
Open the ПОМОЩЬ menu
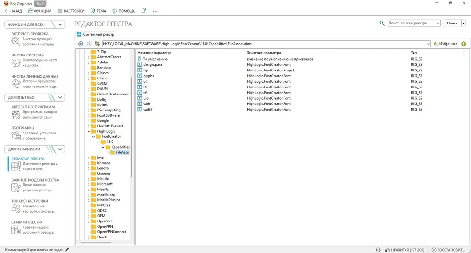click(x=124, y=11)
